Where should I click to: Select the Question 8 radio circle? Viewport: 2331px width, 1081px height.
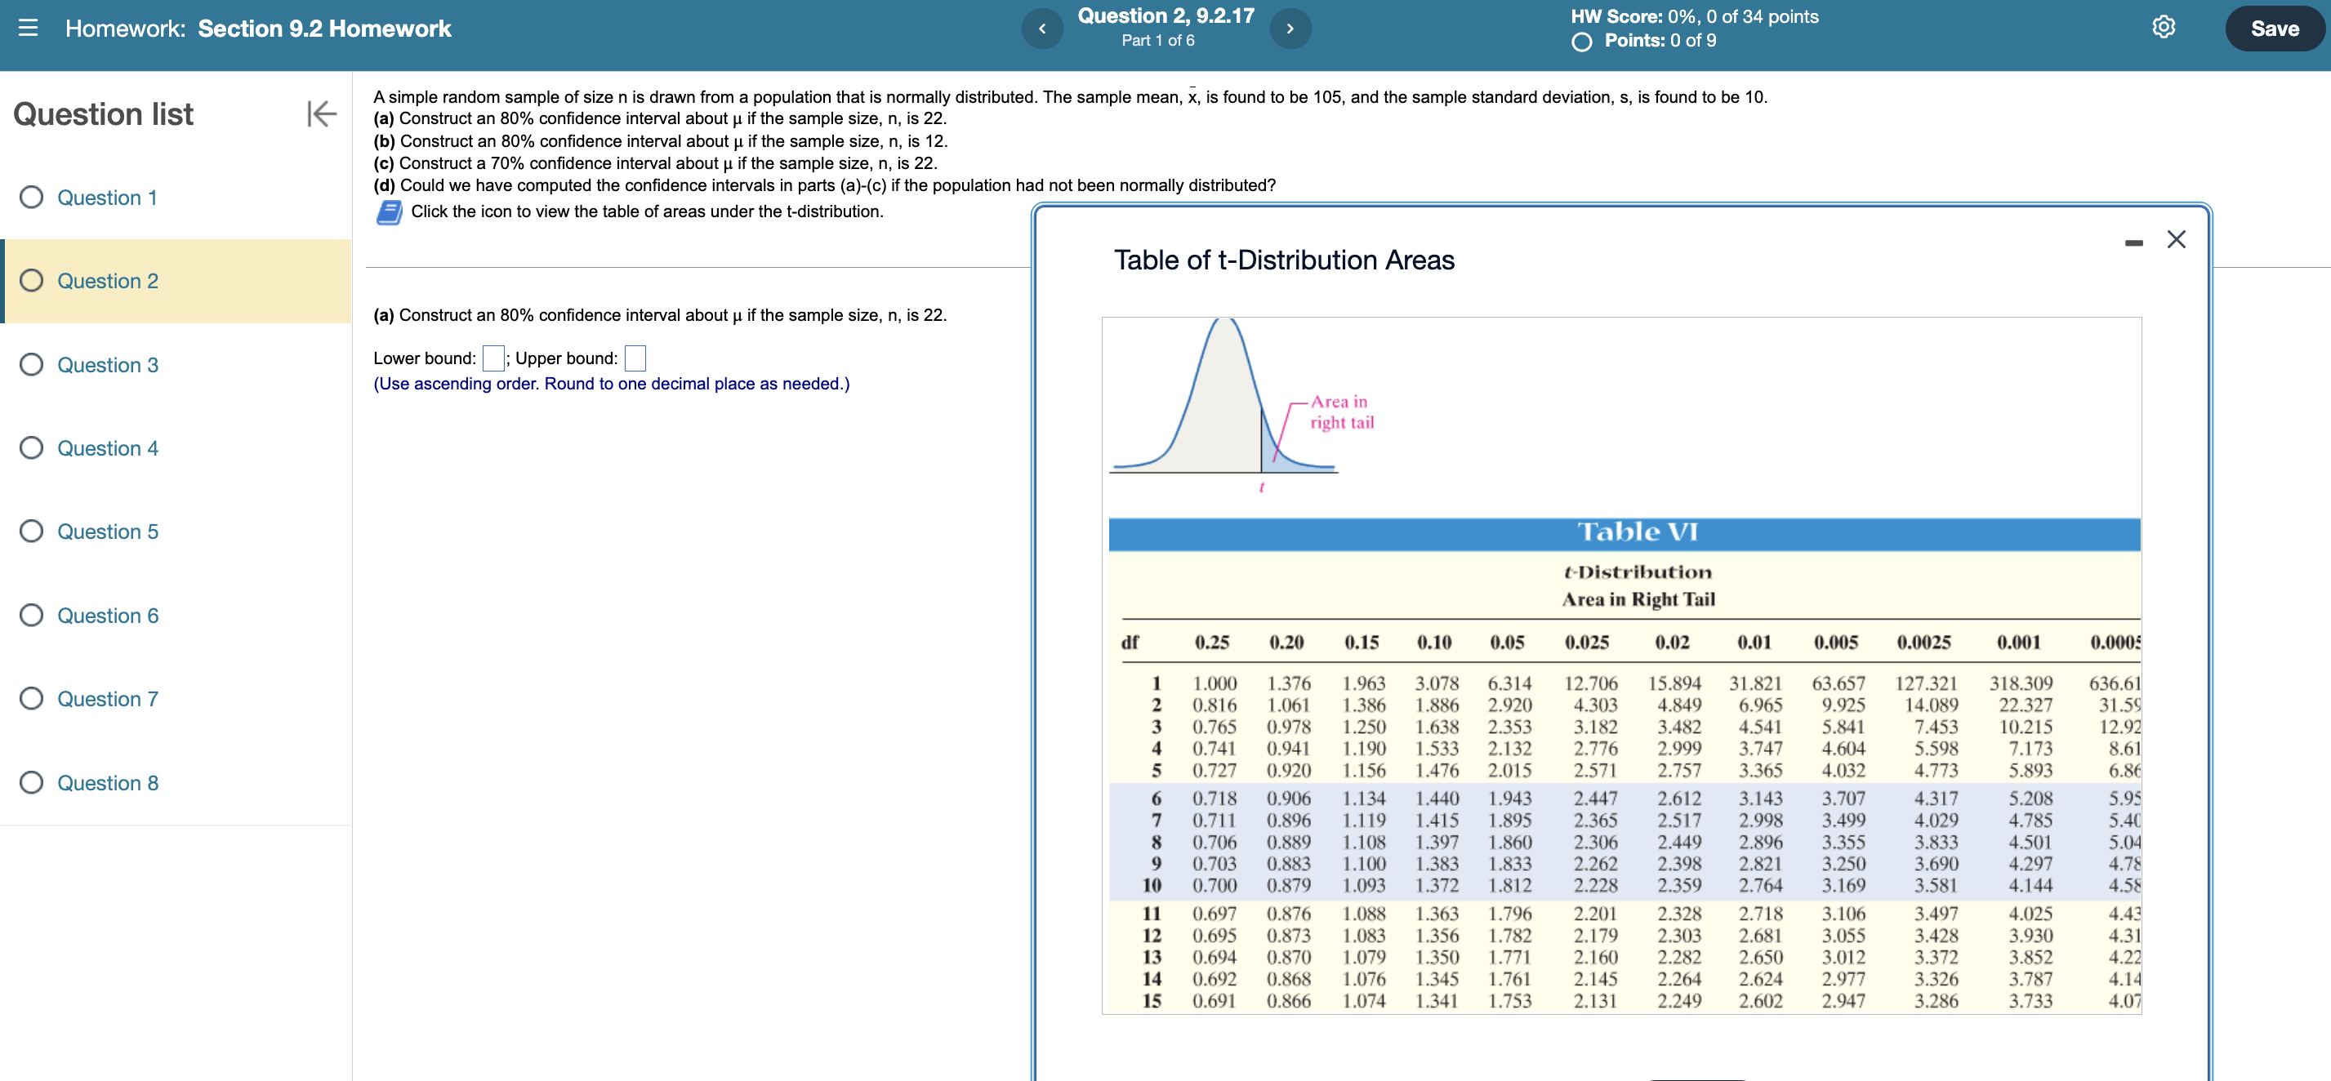tap(32, 782)
